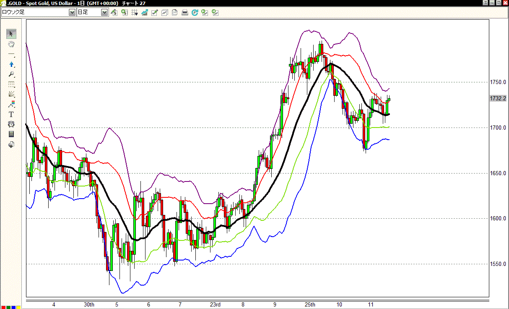Select the blue arrow marker tool
Image resolution: width=509 pixels, height=309 pixels.
(11, 64)
